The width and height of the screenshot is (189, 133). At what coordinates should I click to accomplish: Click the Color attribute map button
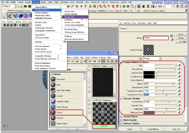click(x=179, y=65)
